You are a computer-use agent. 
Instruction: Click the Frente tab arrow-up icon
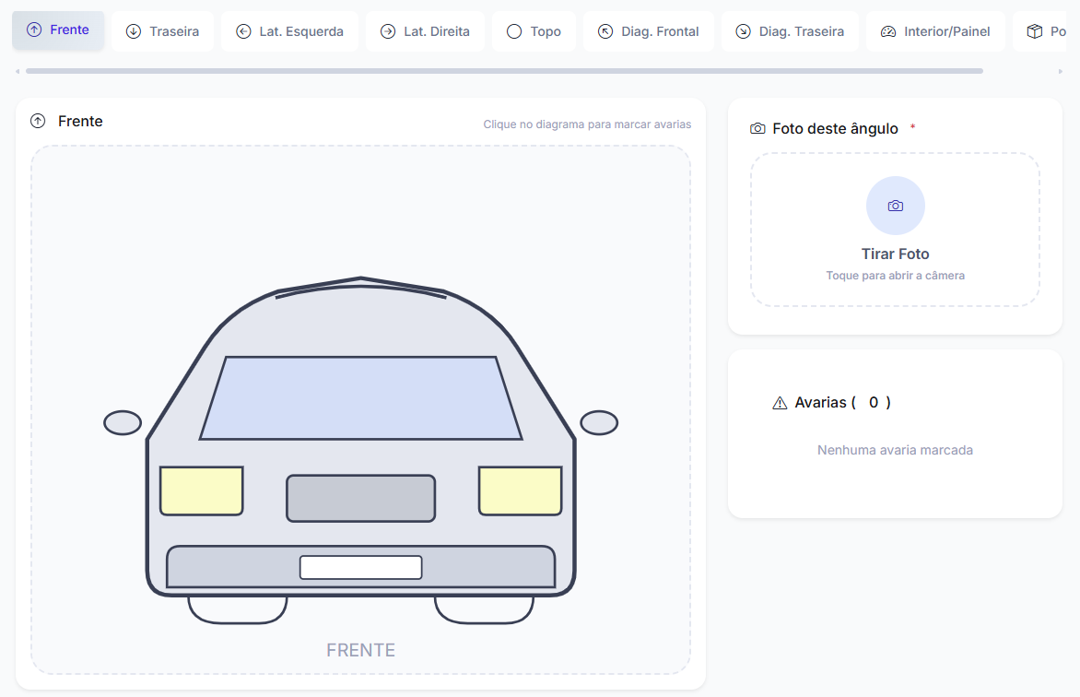tap(34, 30)
